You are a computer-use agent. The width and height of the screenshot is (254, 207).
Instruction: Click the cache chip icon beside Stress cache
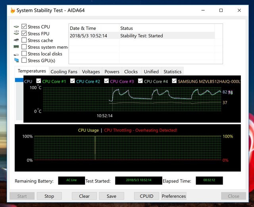[16, 40]
